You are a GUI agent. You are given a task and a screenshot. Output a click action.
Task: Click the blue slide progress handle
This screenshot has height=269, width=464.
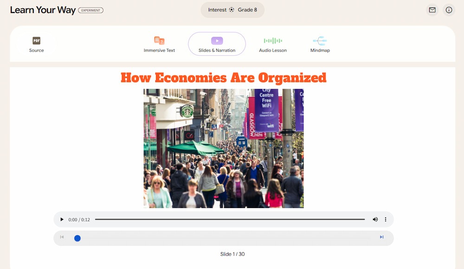(77, 238)
